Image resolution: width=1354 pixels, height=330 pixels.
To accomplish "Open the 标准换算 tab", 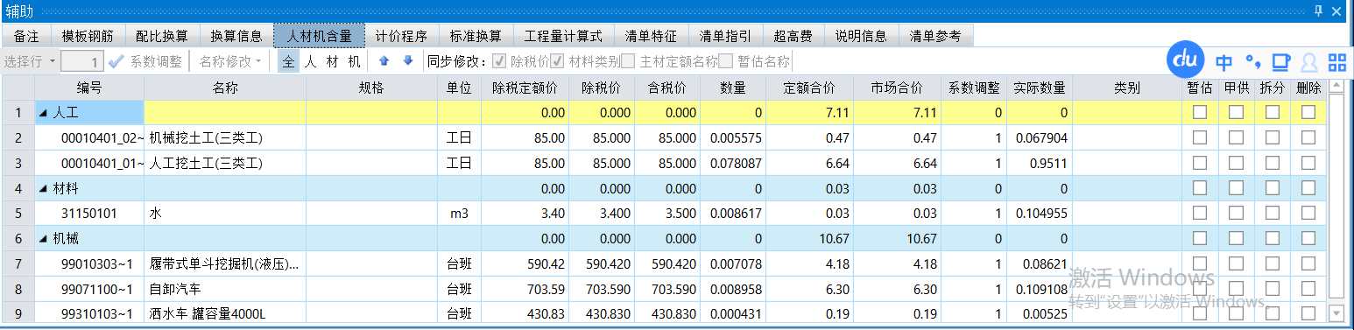I will pos(476,36).
